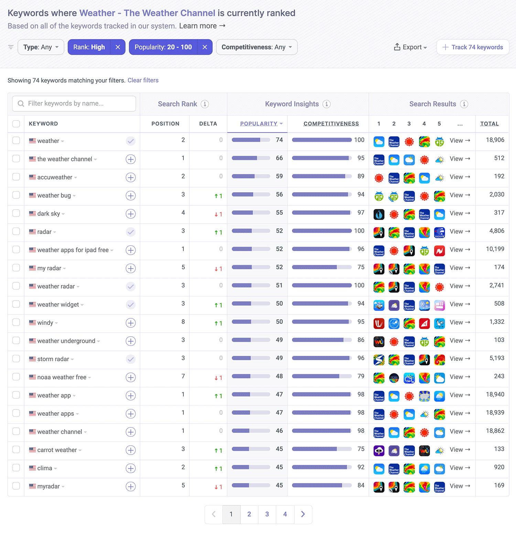Remove the Rank: High filter

point(118,47)
